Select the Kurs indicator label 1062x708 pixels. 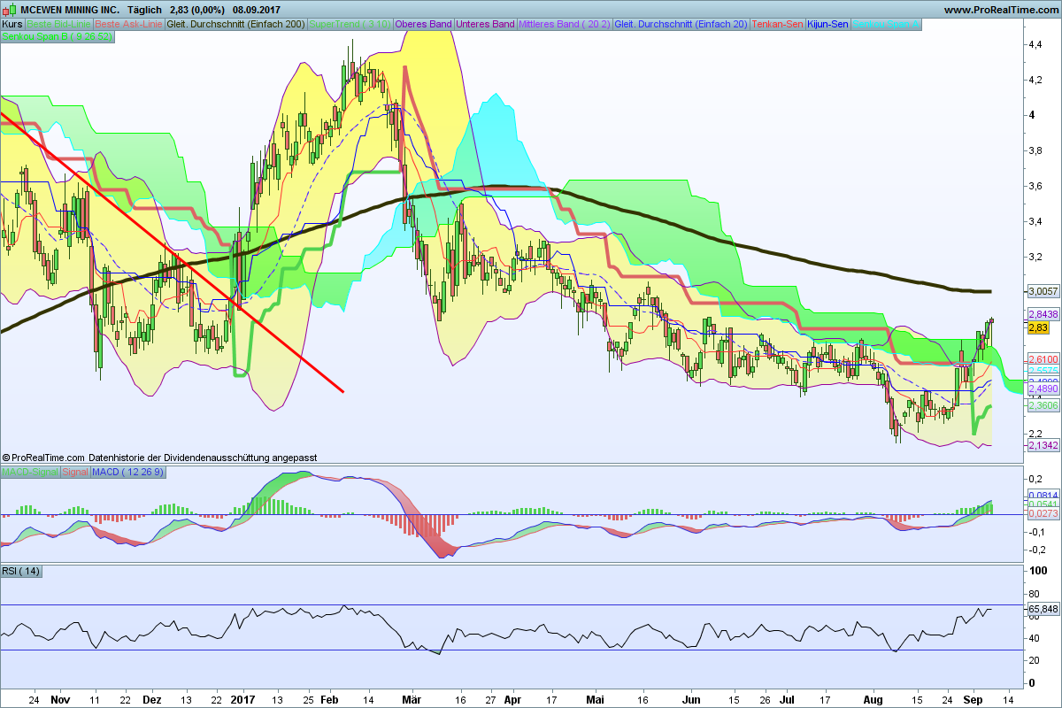[12, 24]
